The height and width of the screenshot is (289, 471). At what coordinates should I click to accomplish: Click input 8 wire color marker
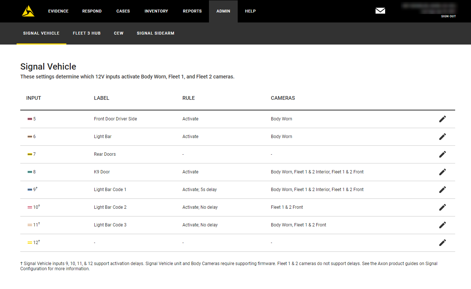tap(30, 172)
